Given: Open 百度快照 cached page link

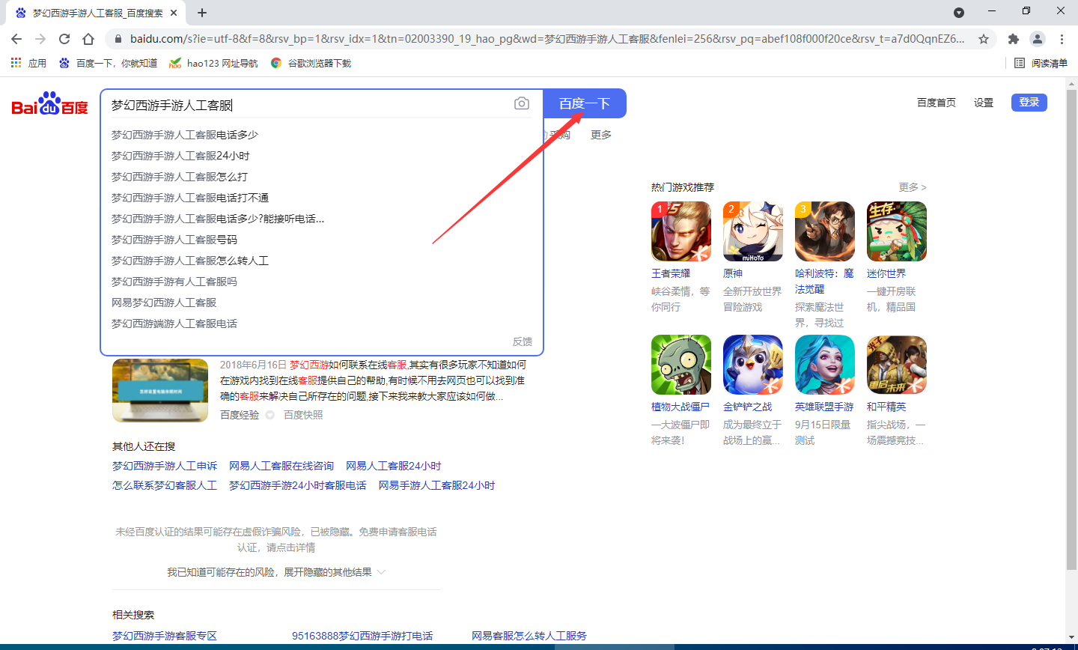Looking at the screenshot, I should click(303, 415).
